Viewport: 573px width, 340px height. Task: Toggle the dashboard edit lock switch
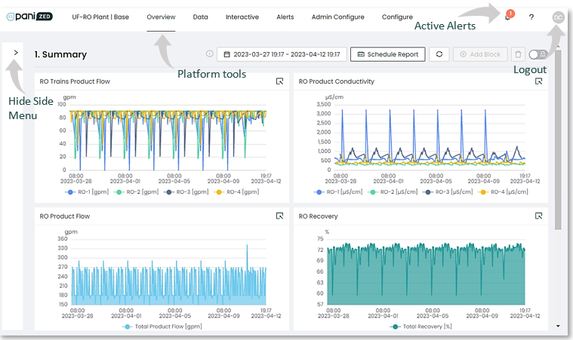[x=538, y=54]
